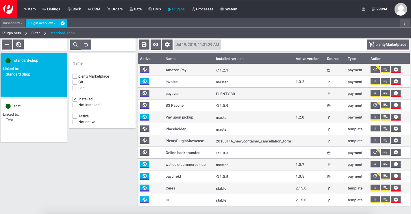
Task: Open the Data menu
Action: [135, 9]
